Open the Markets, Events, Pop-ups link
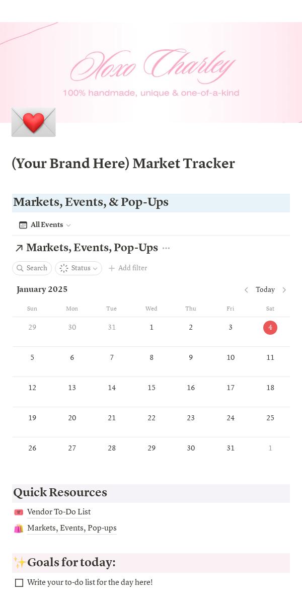302x604 pixels. point(72,528)
